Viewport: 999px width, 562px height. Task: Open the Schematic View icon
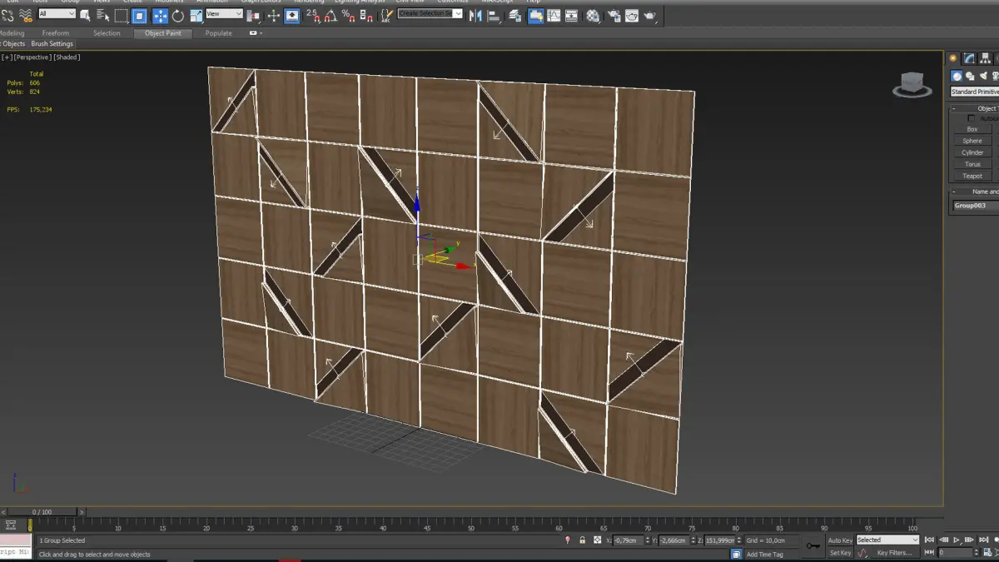coord(572,15)
